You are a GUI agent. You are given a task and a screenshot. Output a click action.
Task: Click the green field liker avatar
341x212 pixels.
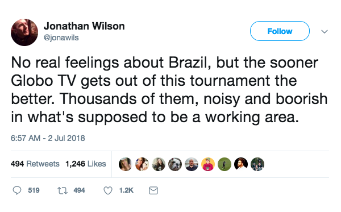(224, 164)
